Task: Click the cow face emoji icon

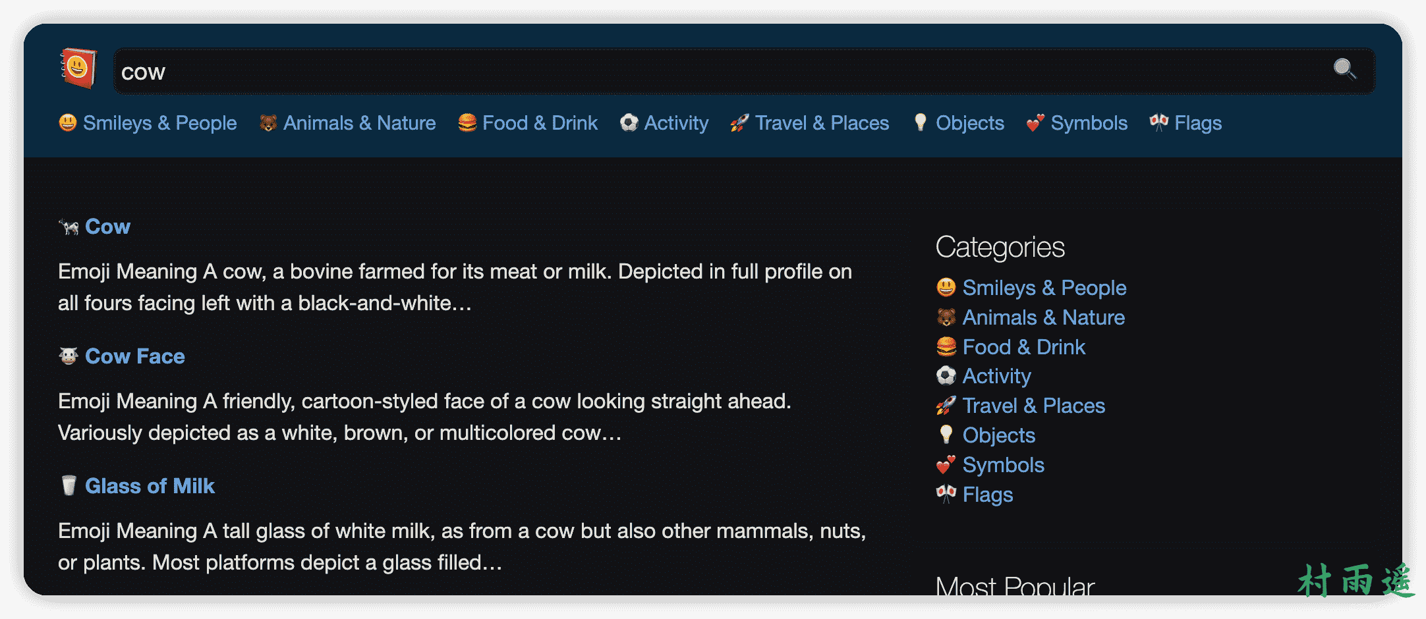Action: click(x=69, y=356)
